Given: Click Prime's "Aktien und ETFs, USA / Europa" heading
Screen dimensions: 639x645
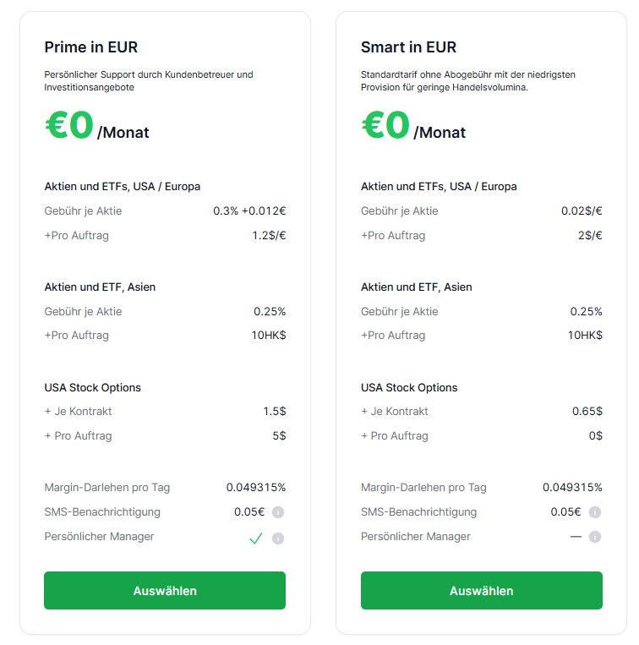Looking at the screenshot, I should coord(122,186).
